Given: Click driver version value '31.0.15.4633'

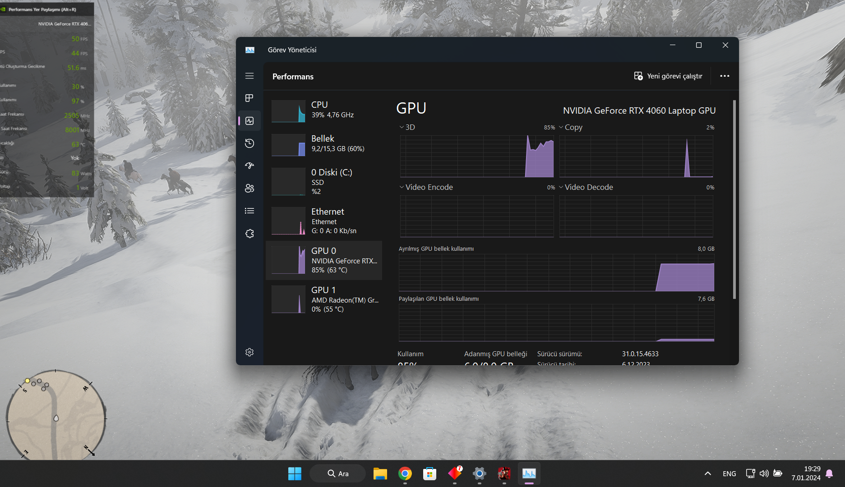Looking at the screenshot, I should pos(640,354).
